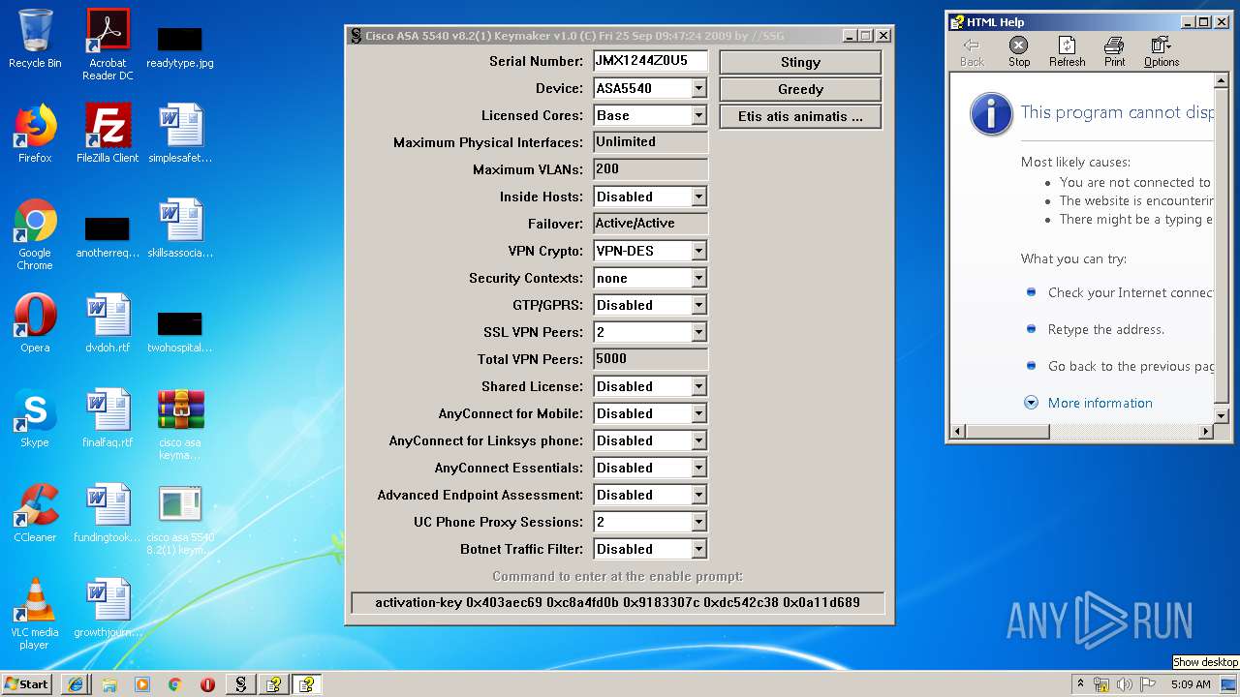Expand the Shared License dropdown
This screenshot has width=1240, height=697.
[x=699, y=386]
